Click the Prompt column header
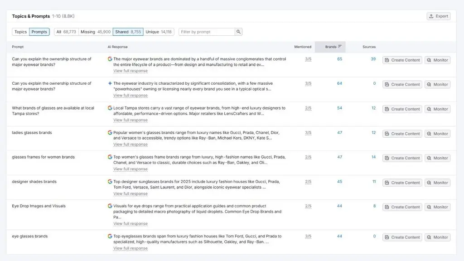 (18, 47)
